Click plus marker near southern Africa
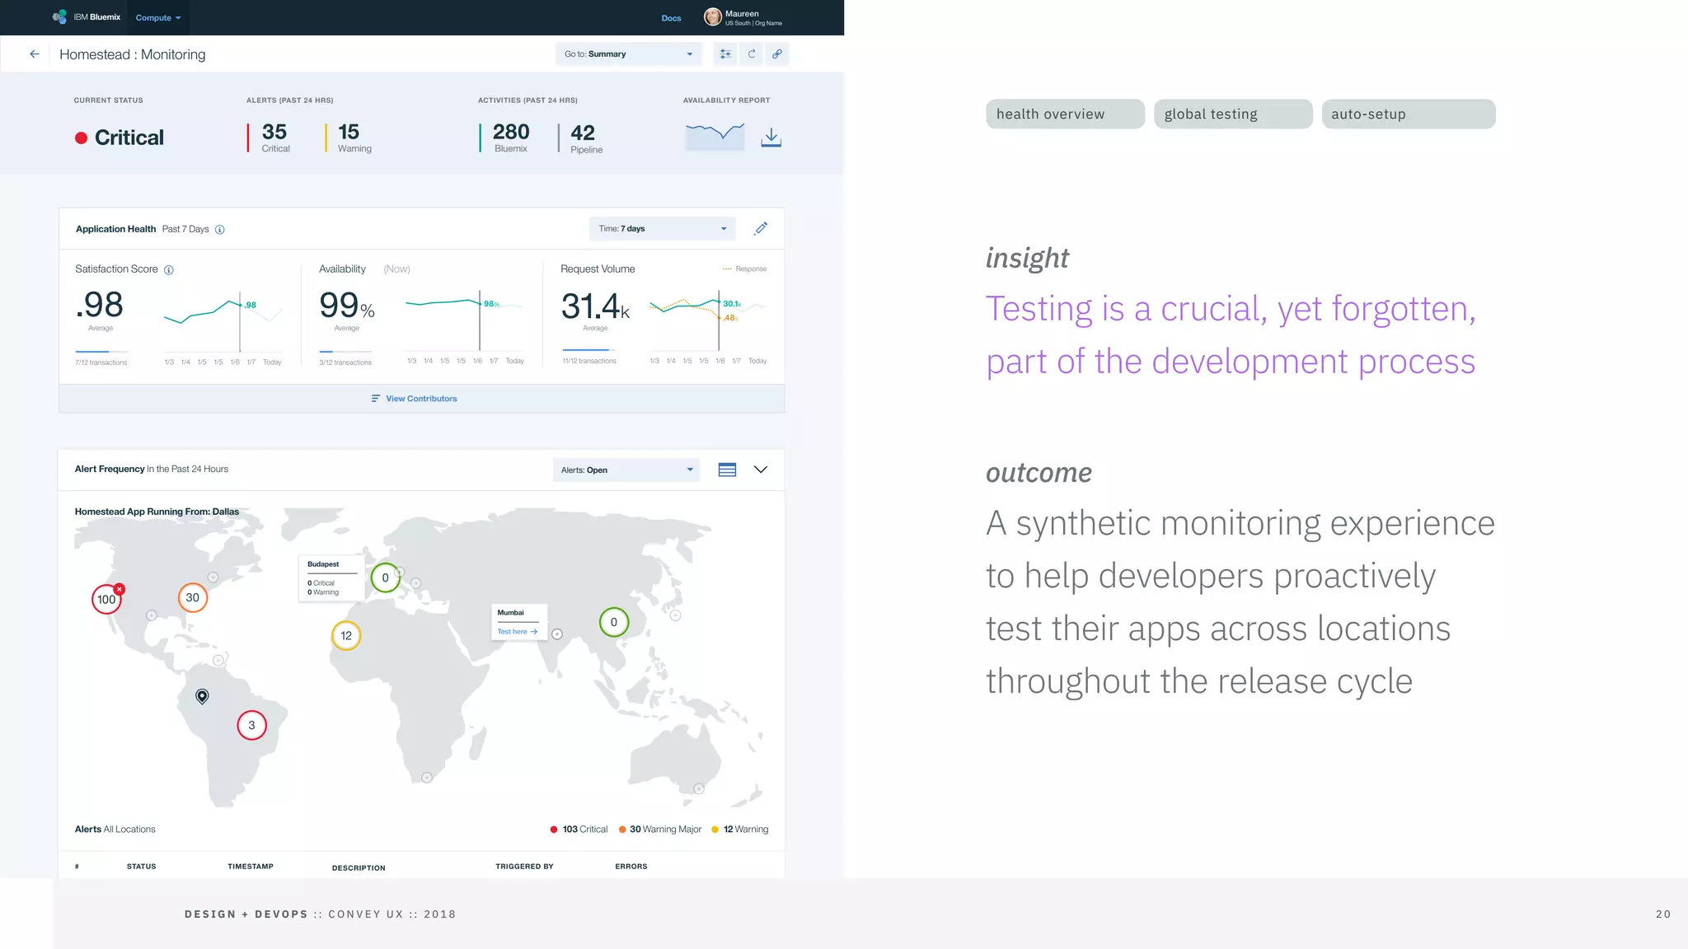1688x949 pixels. (x=427, y=778)
